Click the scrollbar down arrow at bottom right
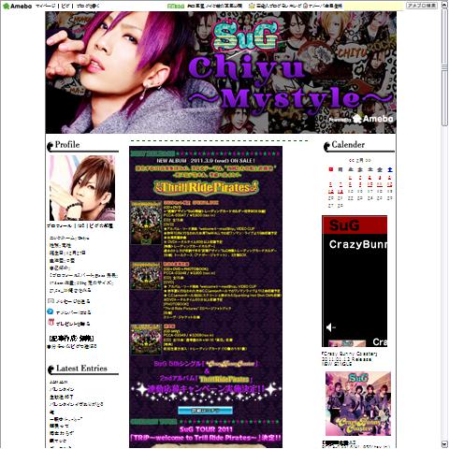The width and height of the screenshot is (449, 449). [444, 444]
